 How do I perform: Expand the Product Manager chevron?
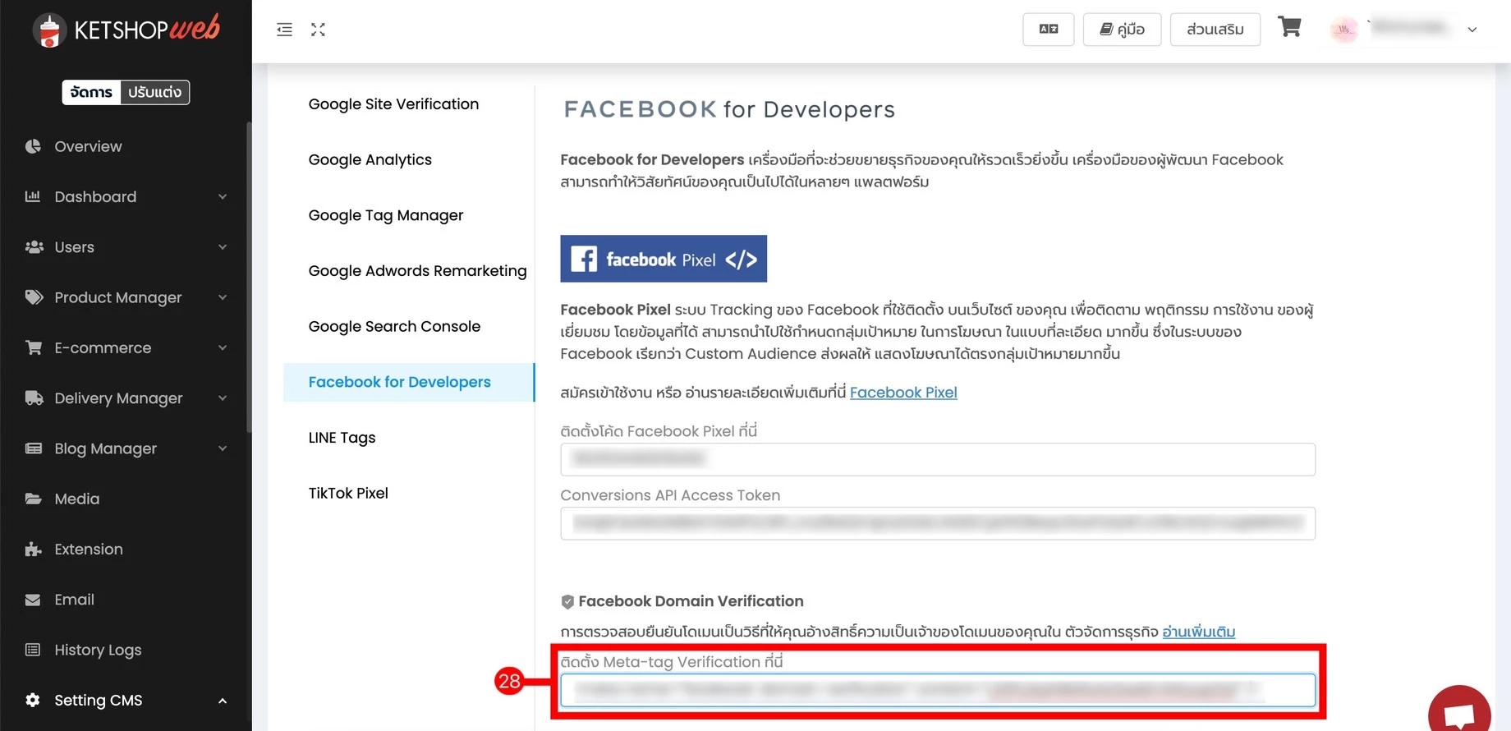click(223, 297)
